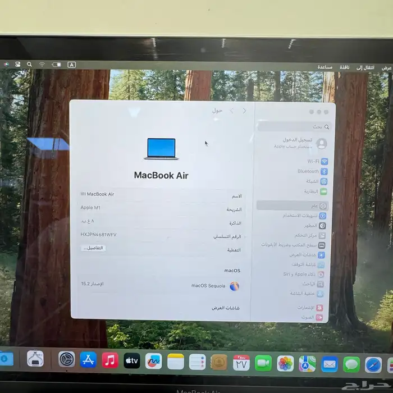Open the مساعدة (Help) menu

click(x=325, y=67)
